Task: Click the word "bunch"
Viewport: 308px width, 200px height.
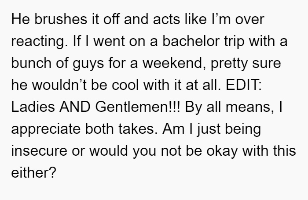Action: point(31,63)
